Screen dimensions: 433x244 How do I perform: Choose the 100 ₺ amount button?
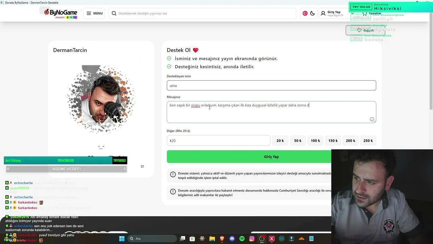[316, 141]
